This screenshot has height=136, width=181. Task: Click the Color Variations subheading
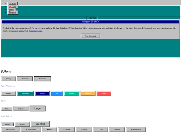8,86
